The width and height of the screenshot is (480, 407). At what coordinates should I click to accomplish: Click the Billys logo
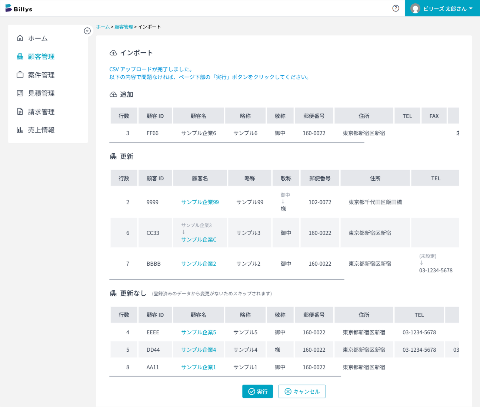tap(19, 9)
